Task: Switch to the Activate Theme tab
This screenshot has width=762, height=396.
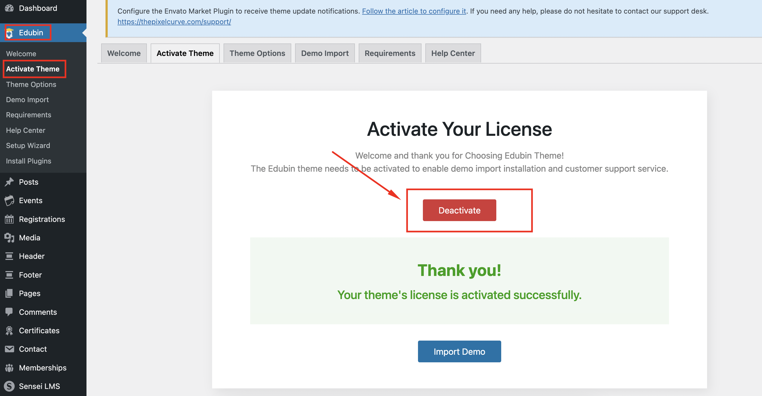Action: click(185, 53)
